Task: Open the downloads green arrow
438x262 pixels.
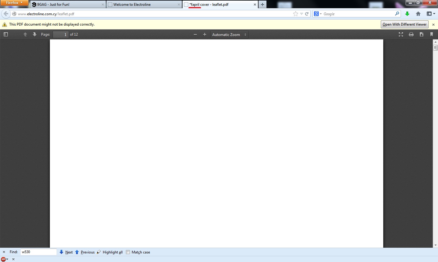Action: (x=407, y=14)
